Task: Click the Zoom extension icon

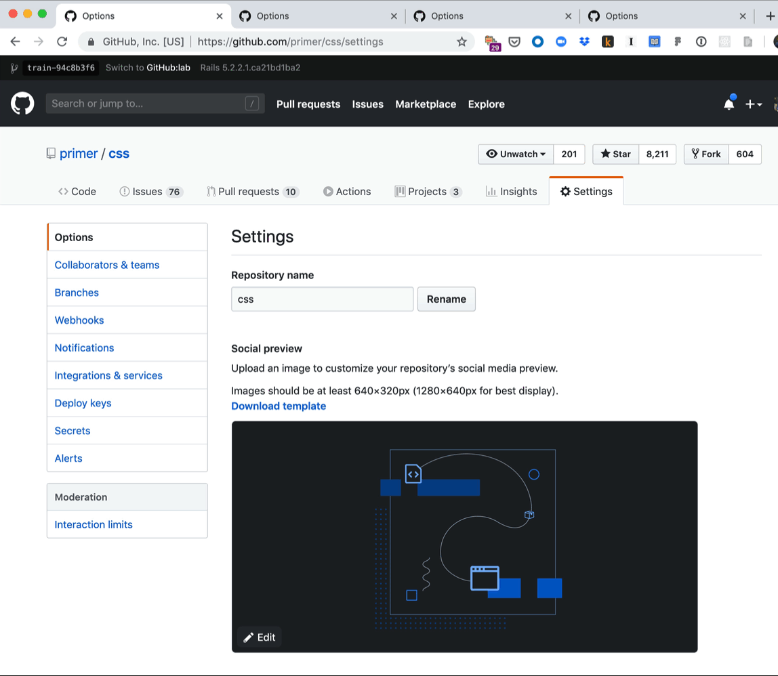Action: tap(560, 41)
